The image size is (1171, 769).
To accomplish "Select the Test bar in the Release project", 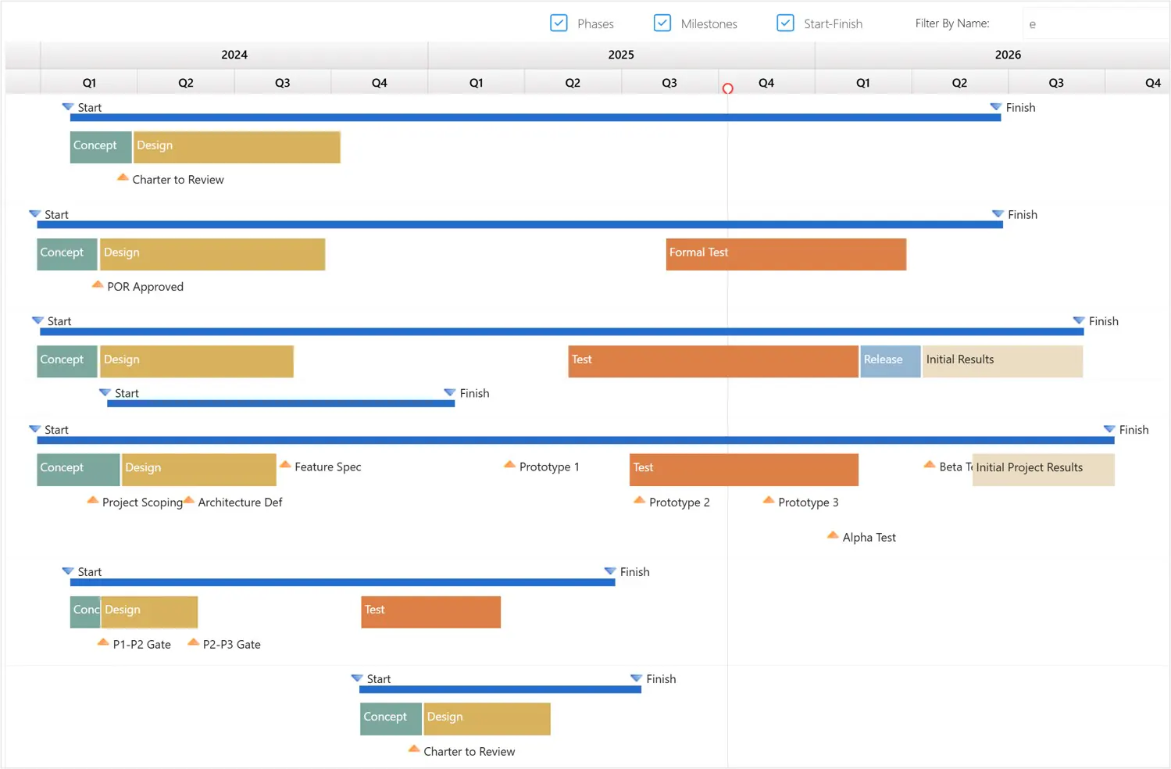I will pyautogui.click(x=713, y=361).
